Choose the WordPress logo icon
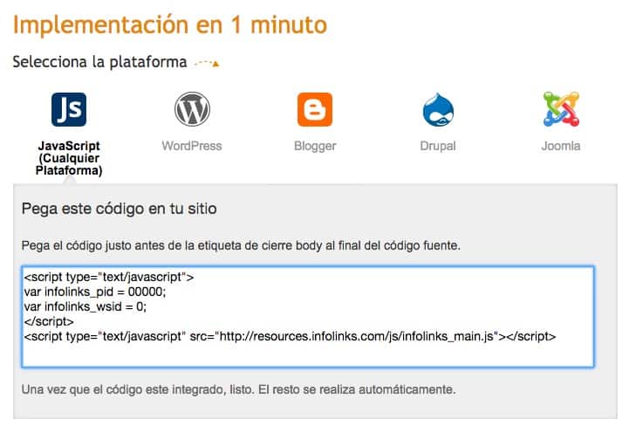The height and width of the screenshot is (440, 636). click(x=192, y=109)
